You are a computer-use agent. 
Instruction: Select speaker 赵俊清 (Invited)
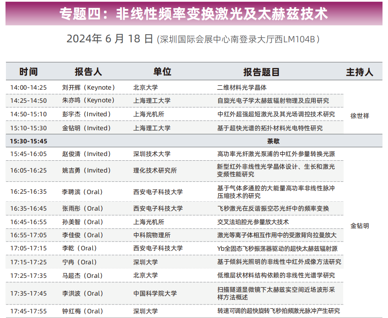87,154
